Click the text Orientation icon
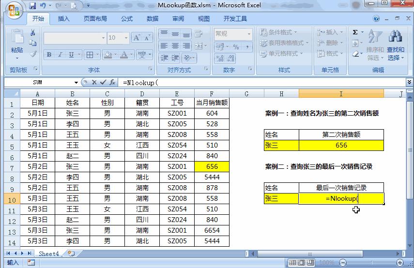414x268 pixels. coord(187,58)
